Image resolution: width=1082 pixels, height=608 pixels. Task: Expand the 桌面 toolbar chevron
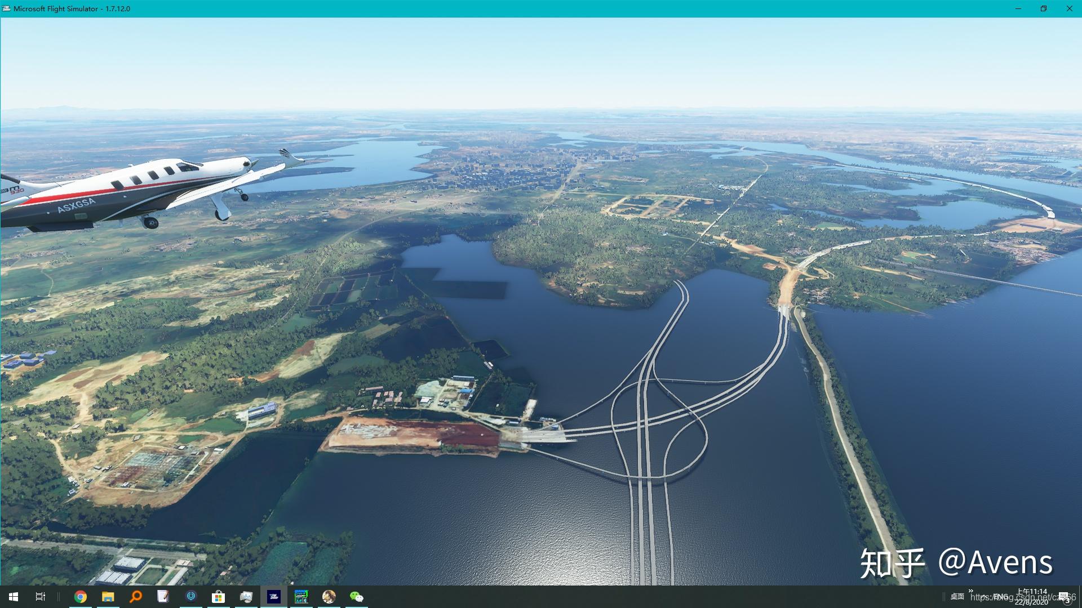tap(971, 591)
